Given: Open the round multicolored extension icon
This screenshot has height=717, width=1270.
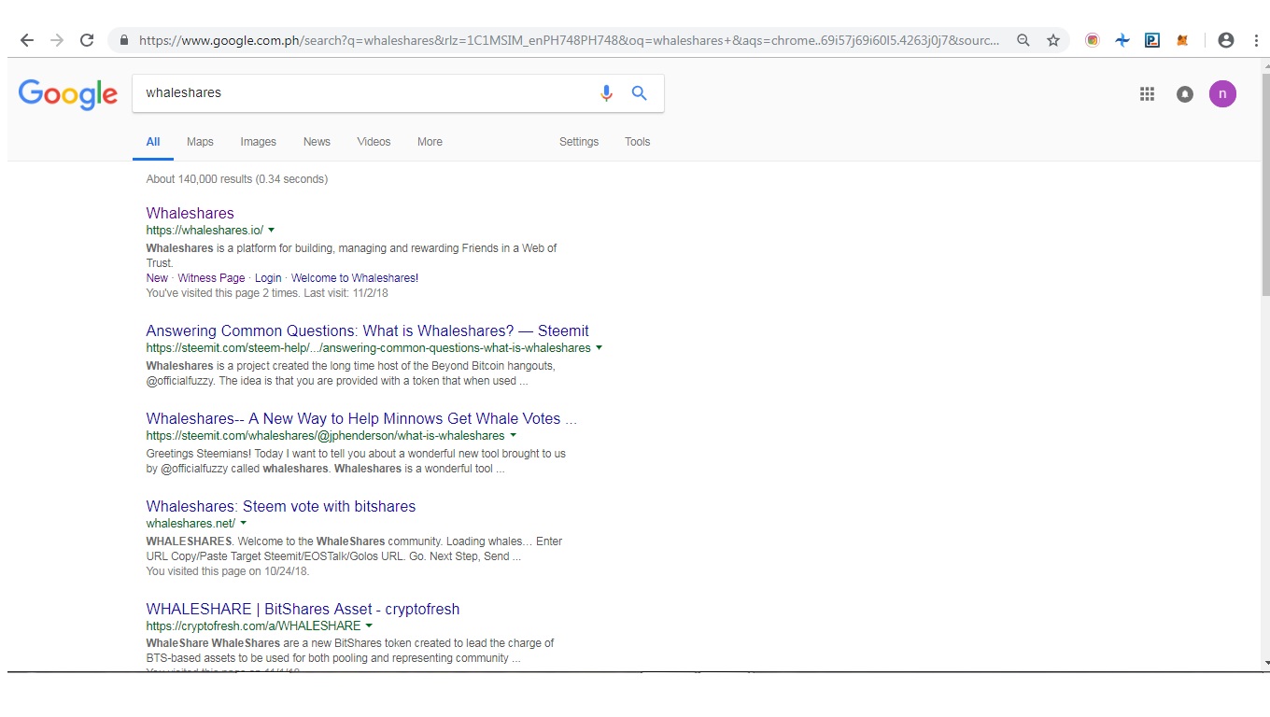Looking at the screenshot, I should 1093,40.
